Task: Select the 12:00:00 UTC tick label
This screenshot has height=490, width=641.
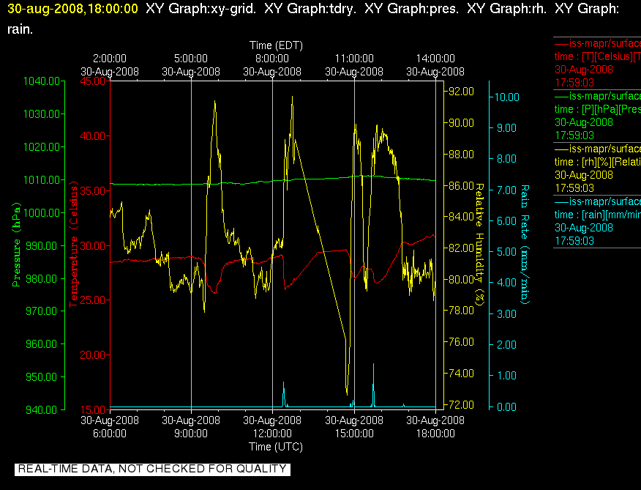Action: (x=272, y=434)
